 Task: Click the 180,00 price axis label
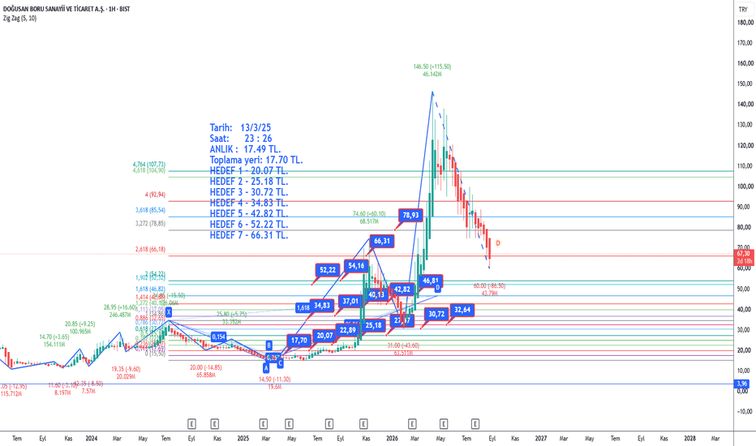[x=745, y=23]
